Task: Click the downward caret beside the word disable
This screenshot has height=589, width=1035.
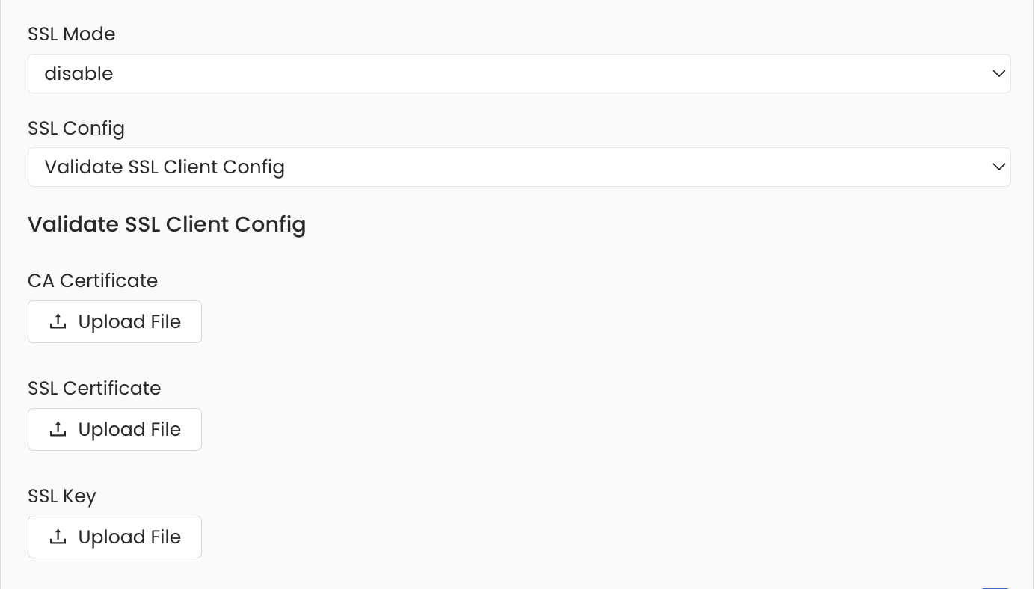Action: [x=999, y=73]
